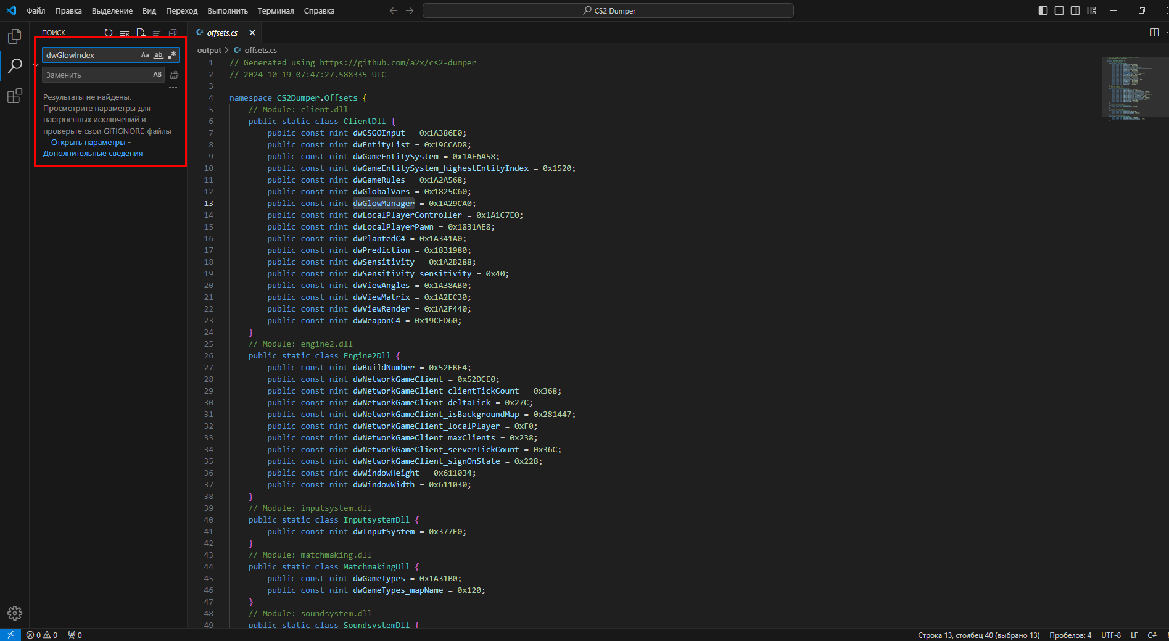This screenshot has height=641, width=1169.
Task: Click forwarded ports indicator in status bar
Action: pyautogui.click(x=75, y=635)
